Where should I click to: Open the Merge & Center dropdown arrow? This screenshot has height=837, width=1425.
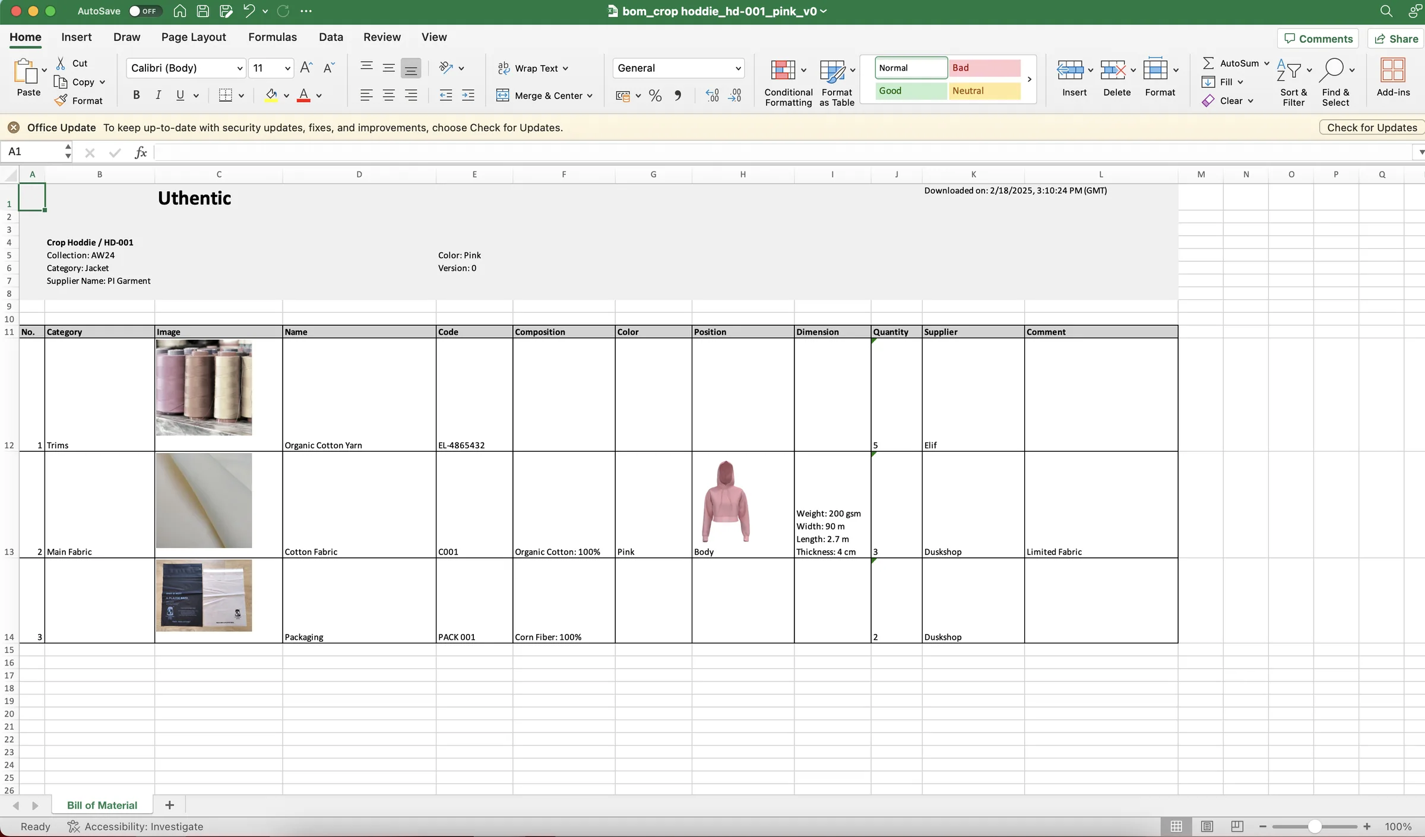pyautogui.click(x=590, y=96)
